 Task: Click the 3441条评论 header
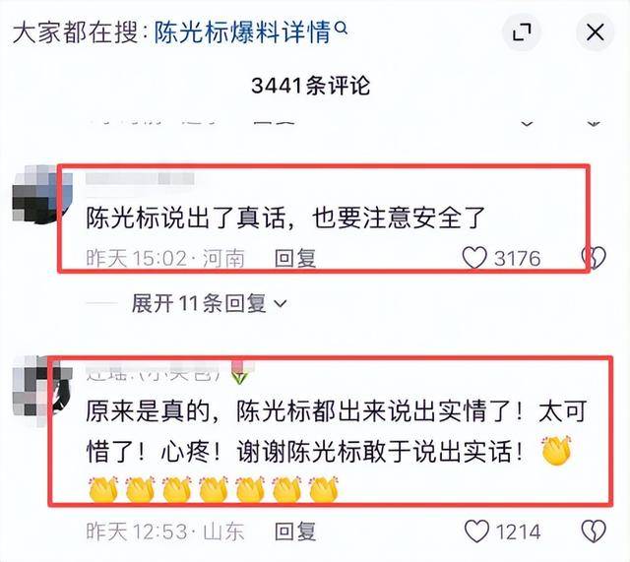coord(311,86)
